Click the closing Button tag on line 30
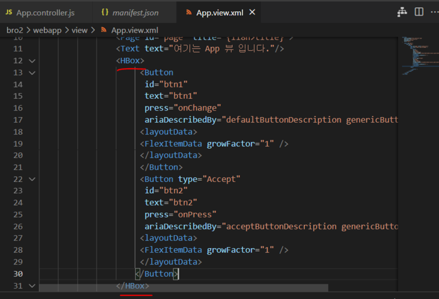This screenshot has width=439, height=299. (x=157, y=274)
